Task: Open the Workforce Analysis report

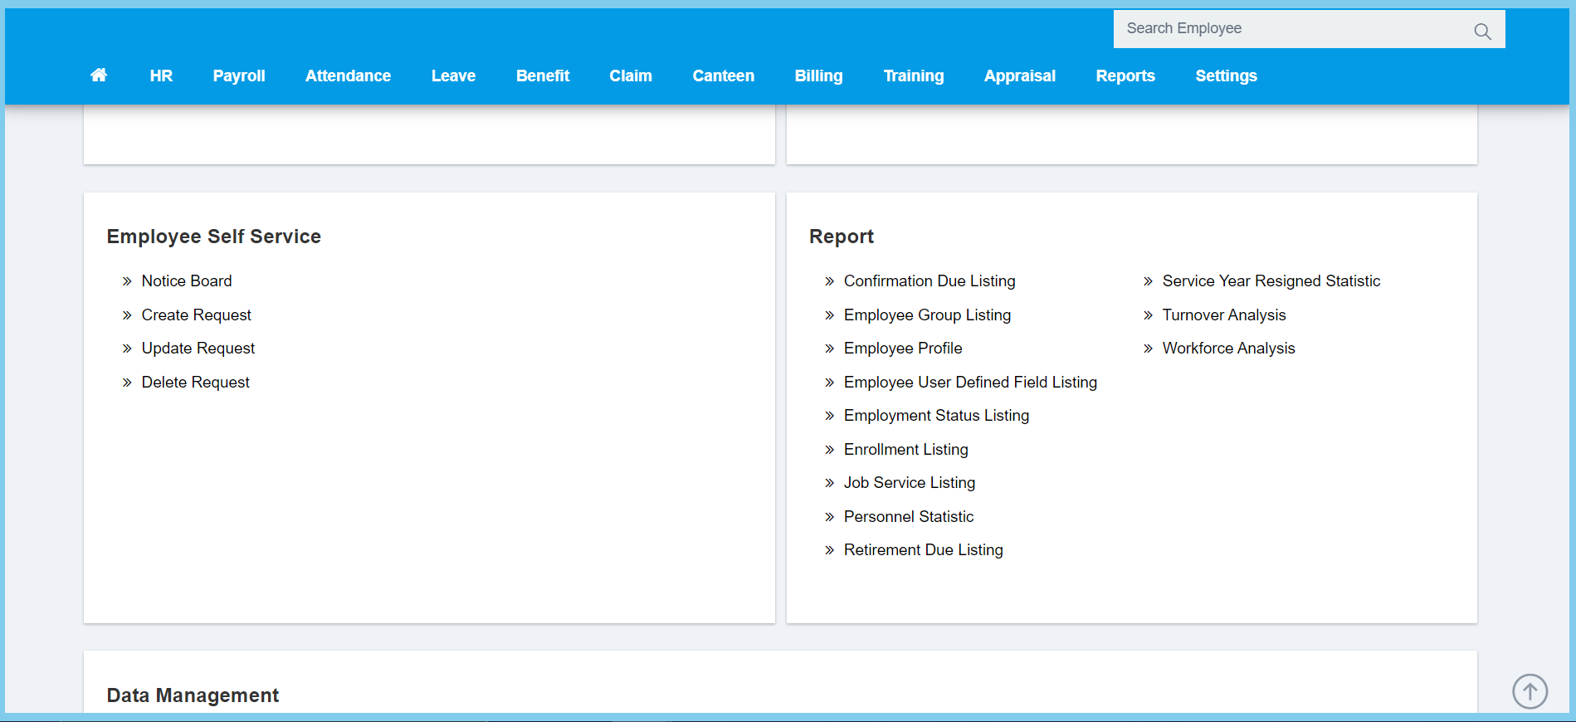Action: click(1227, 349)
